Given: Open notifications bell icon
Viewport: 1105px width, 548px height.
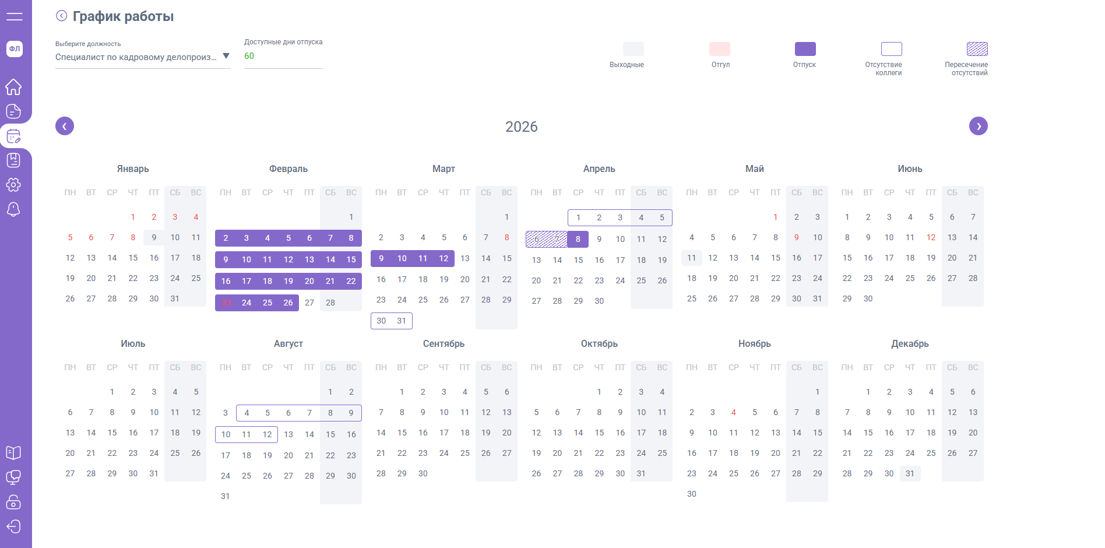Looking at the screenshot, I should 13,209.
